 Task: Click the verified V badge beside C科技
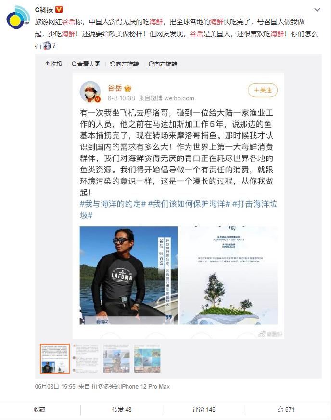59,9
